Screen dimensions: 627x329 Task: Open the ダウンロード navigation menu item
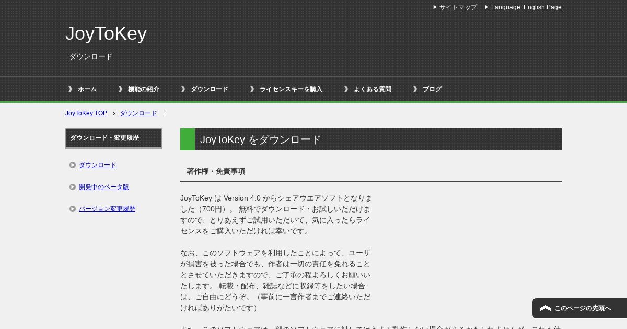(210, 89)
